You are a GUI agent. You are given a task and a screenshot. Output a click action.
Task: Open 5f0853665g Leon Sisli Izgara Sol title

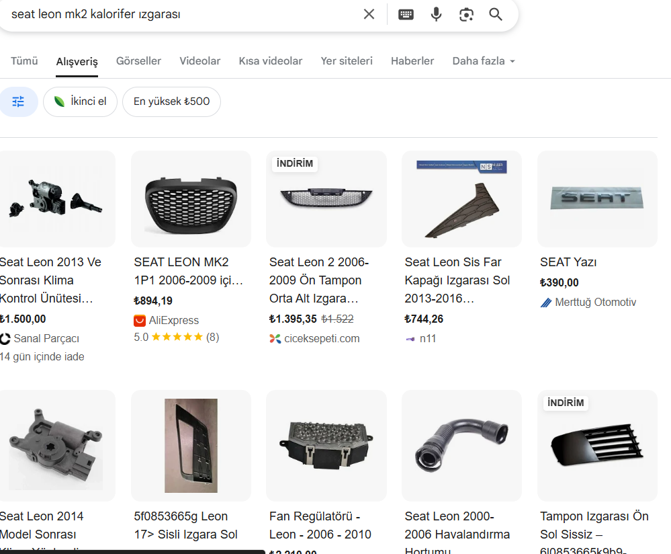click(x=186, y=525)
